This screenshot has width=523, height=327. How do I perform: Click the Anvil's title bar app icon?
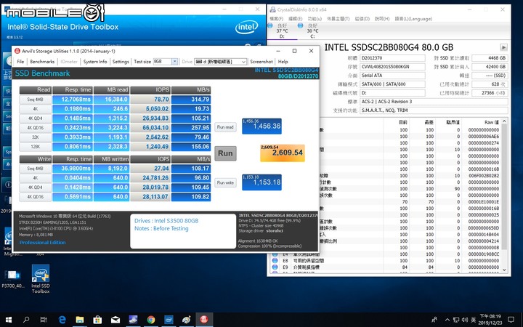tap(17, 51)
